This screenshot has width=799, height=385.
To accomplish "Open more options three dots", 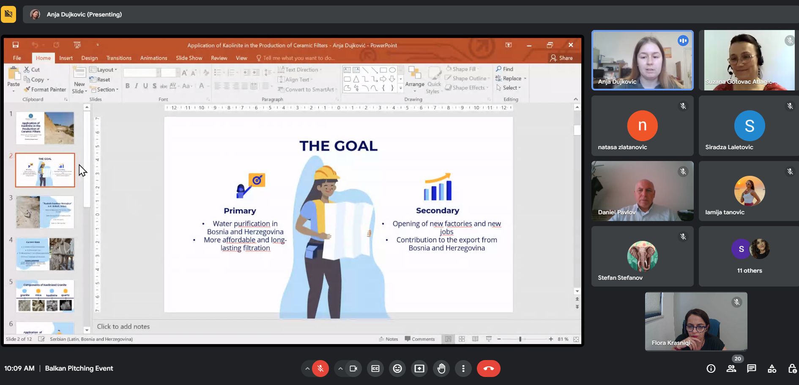I will pos(463,369).
